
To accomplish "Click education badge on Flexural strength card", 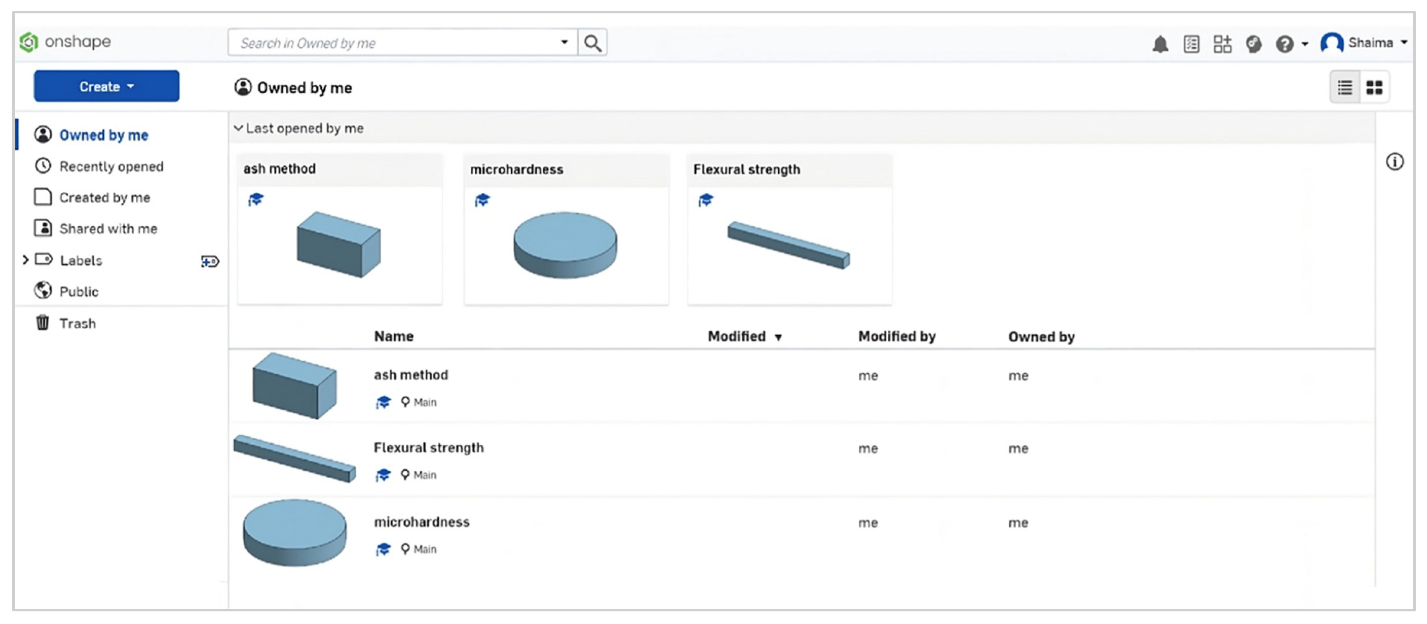I will coord(706,200).
